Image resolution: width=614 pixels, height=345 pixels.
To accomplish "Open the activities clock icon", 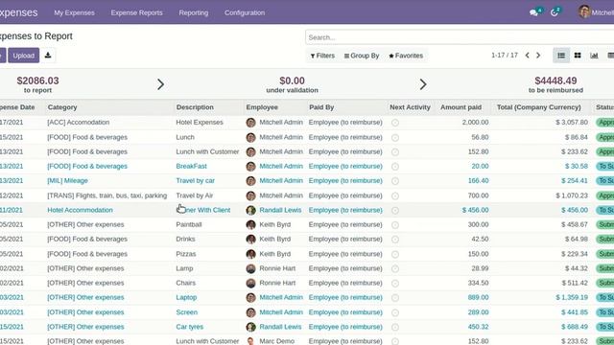I will 555,12.
